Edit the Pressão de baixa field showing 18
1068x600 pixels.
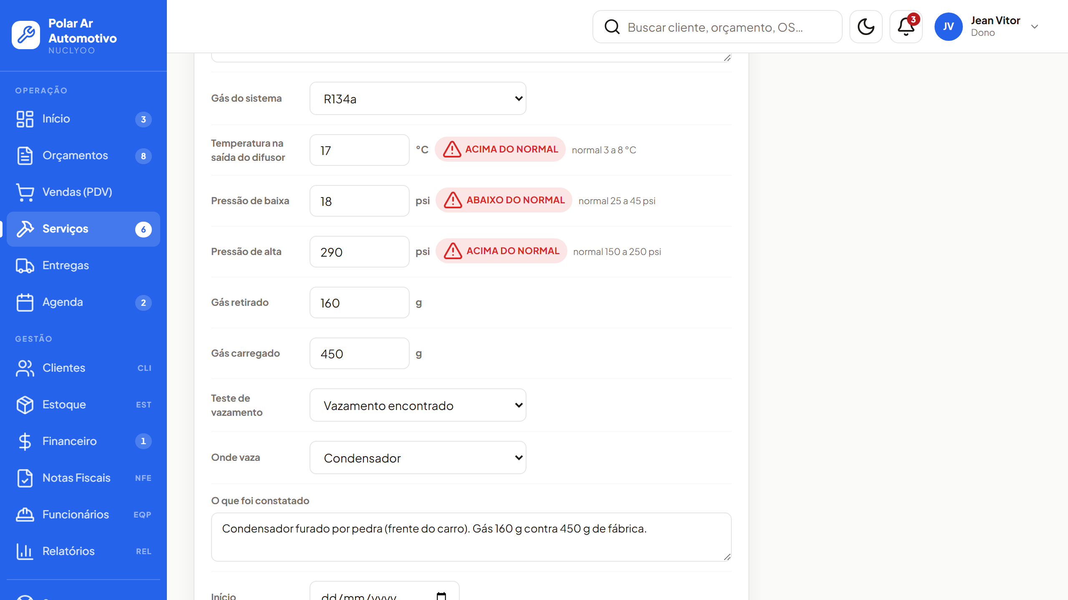pos(360,201)
